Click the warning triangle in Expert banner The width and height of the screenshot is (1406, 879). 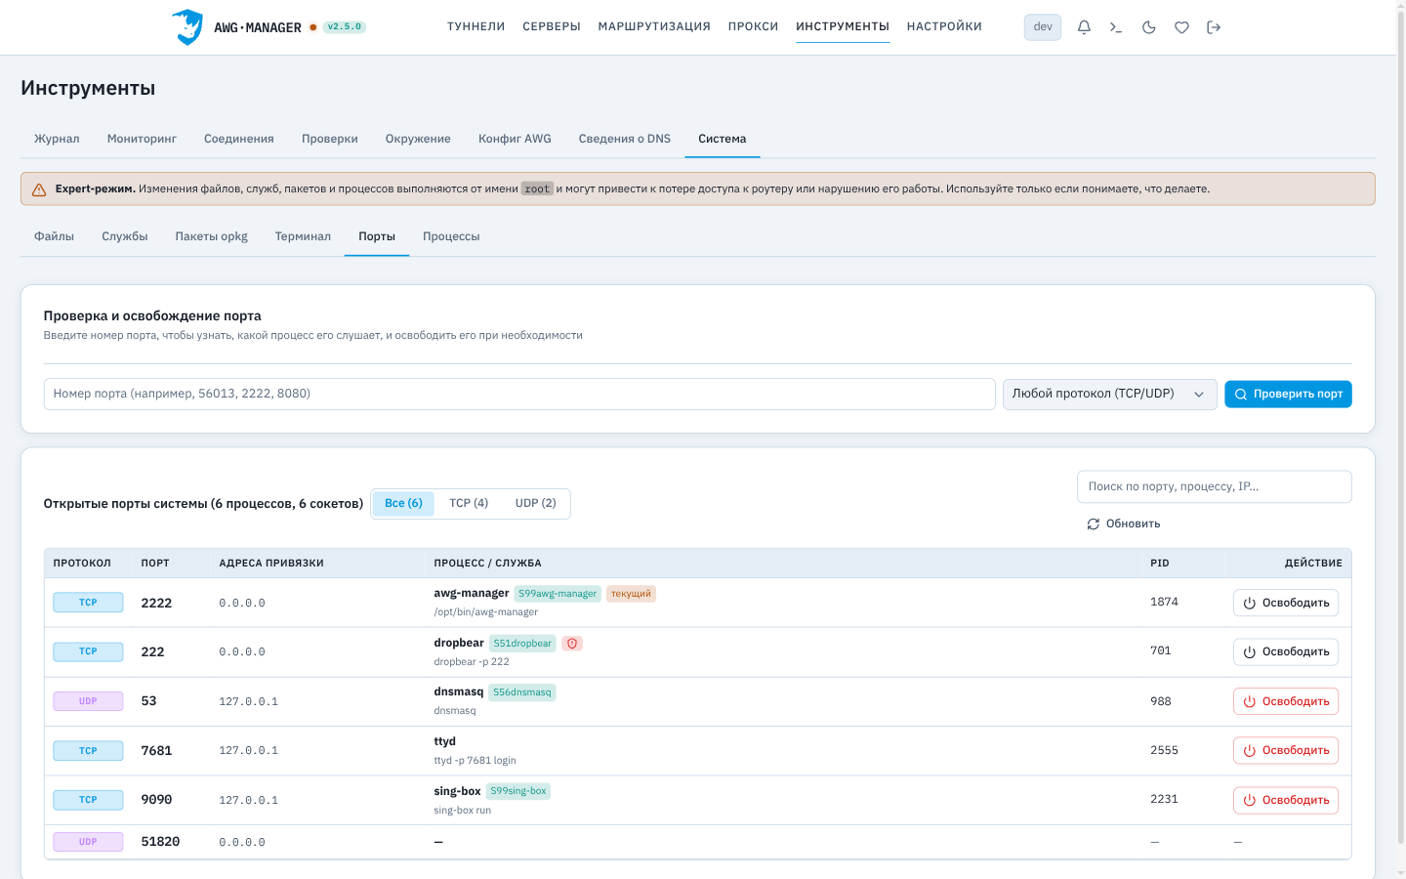tap(39, 189)
